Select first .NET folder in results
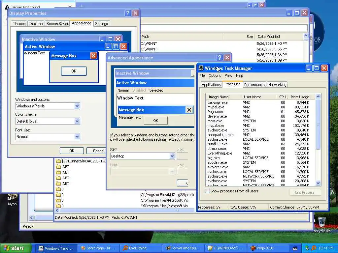338x253 pixels. coord(62,166)
